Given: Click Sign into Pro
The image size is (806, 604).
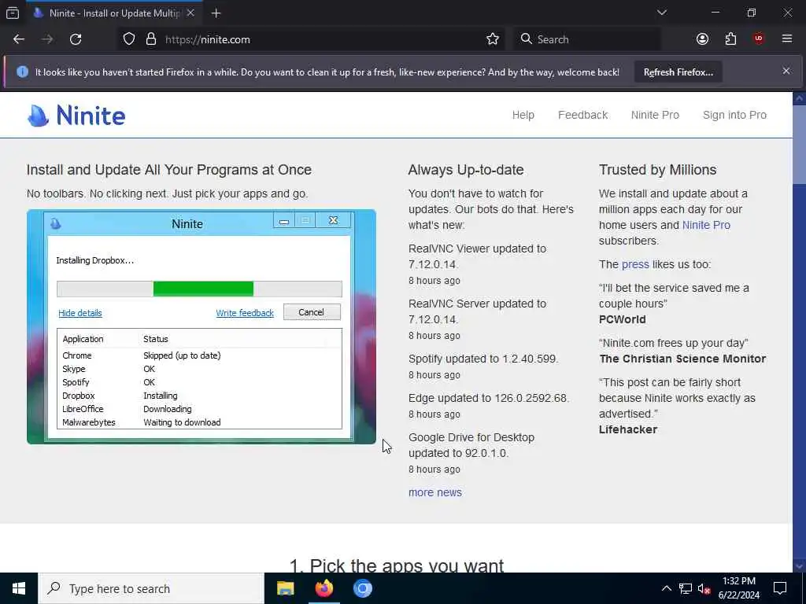Looking at the screenshot, I should [x=734, y=115].
